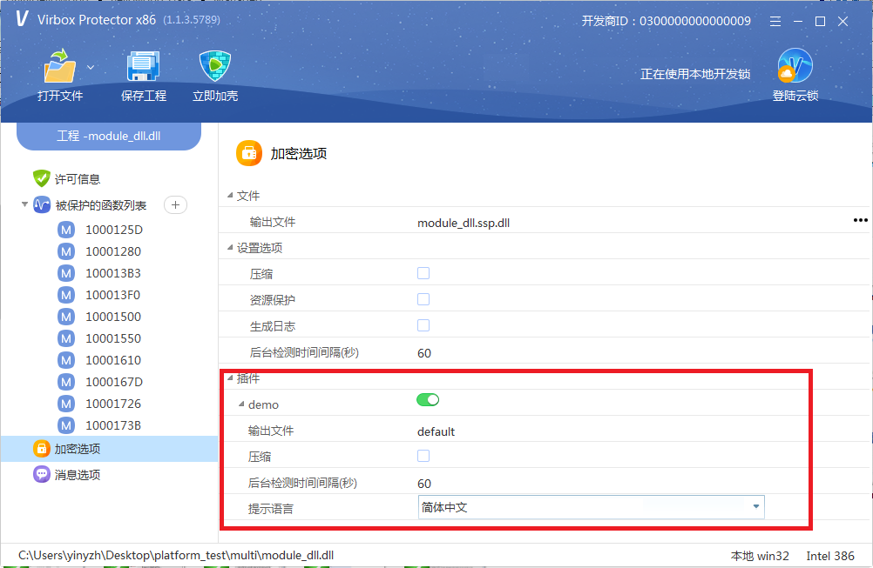Image resolution: width=873 pixels, height=568 pixels.
Task: Select the project module_dll.dll tab
Action: [109, 137]
